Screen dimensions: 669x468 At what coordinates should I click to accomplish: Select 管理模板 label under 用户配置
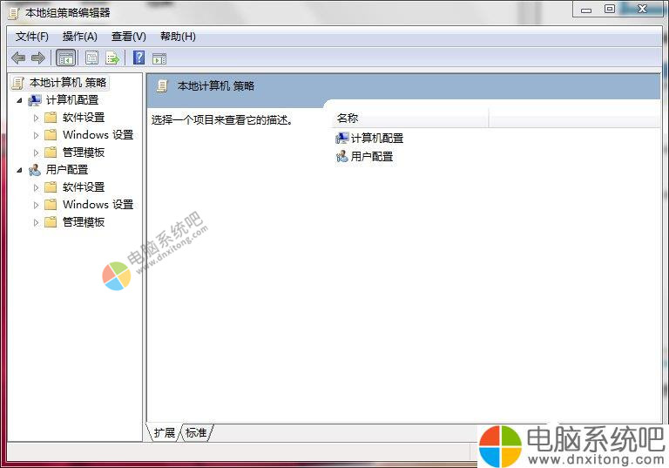click(x=84, y=222)
